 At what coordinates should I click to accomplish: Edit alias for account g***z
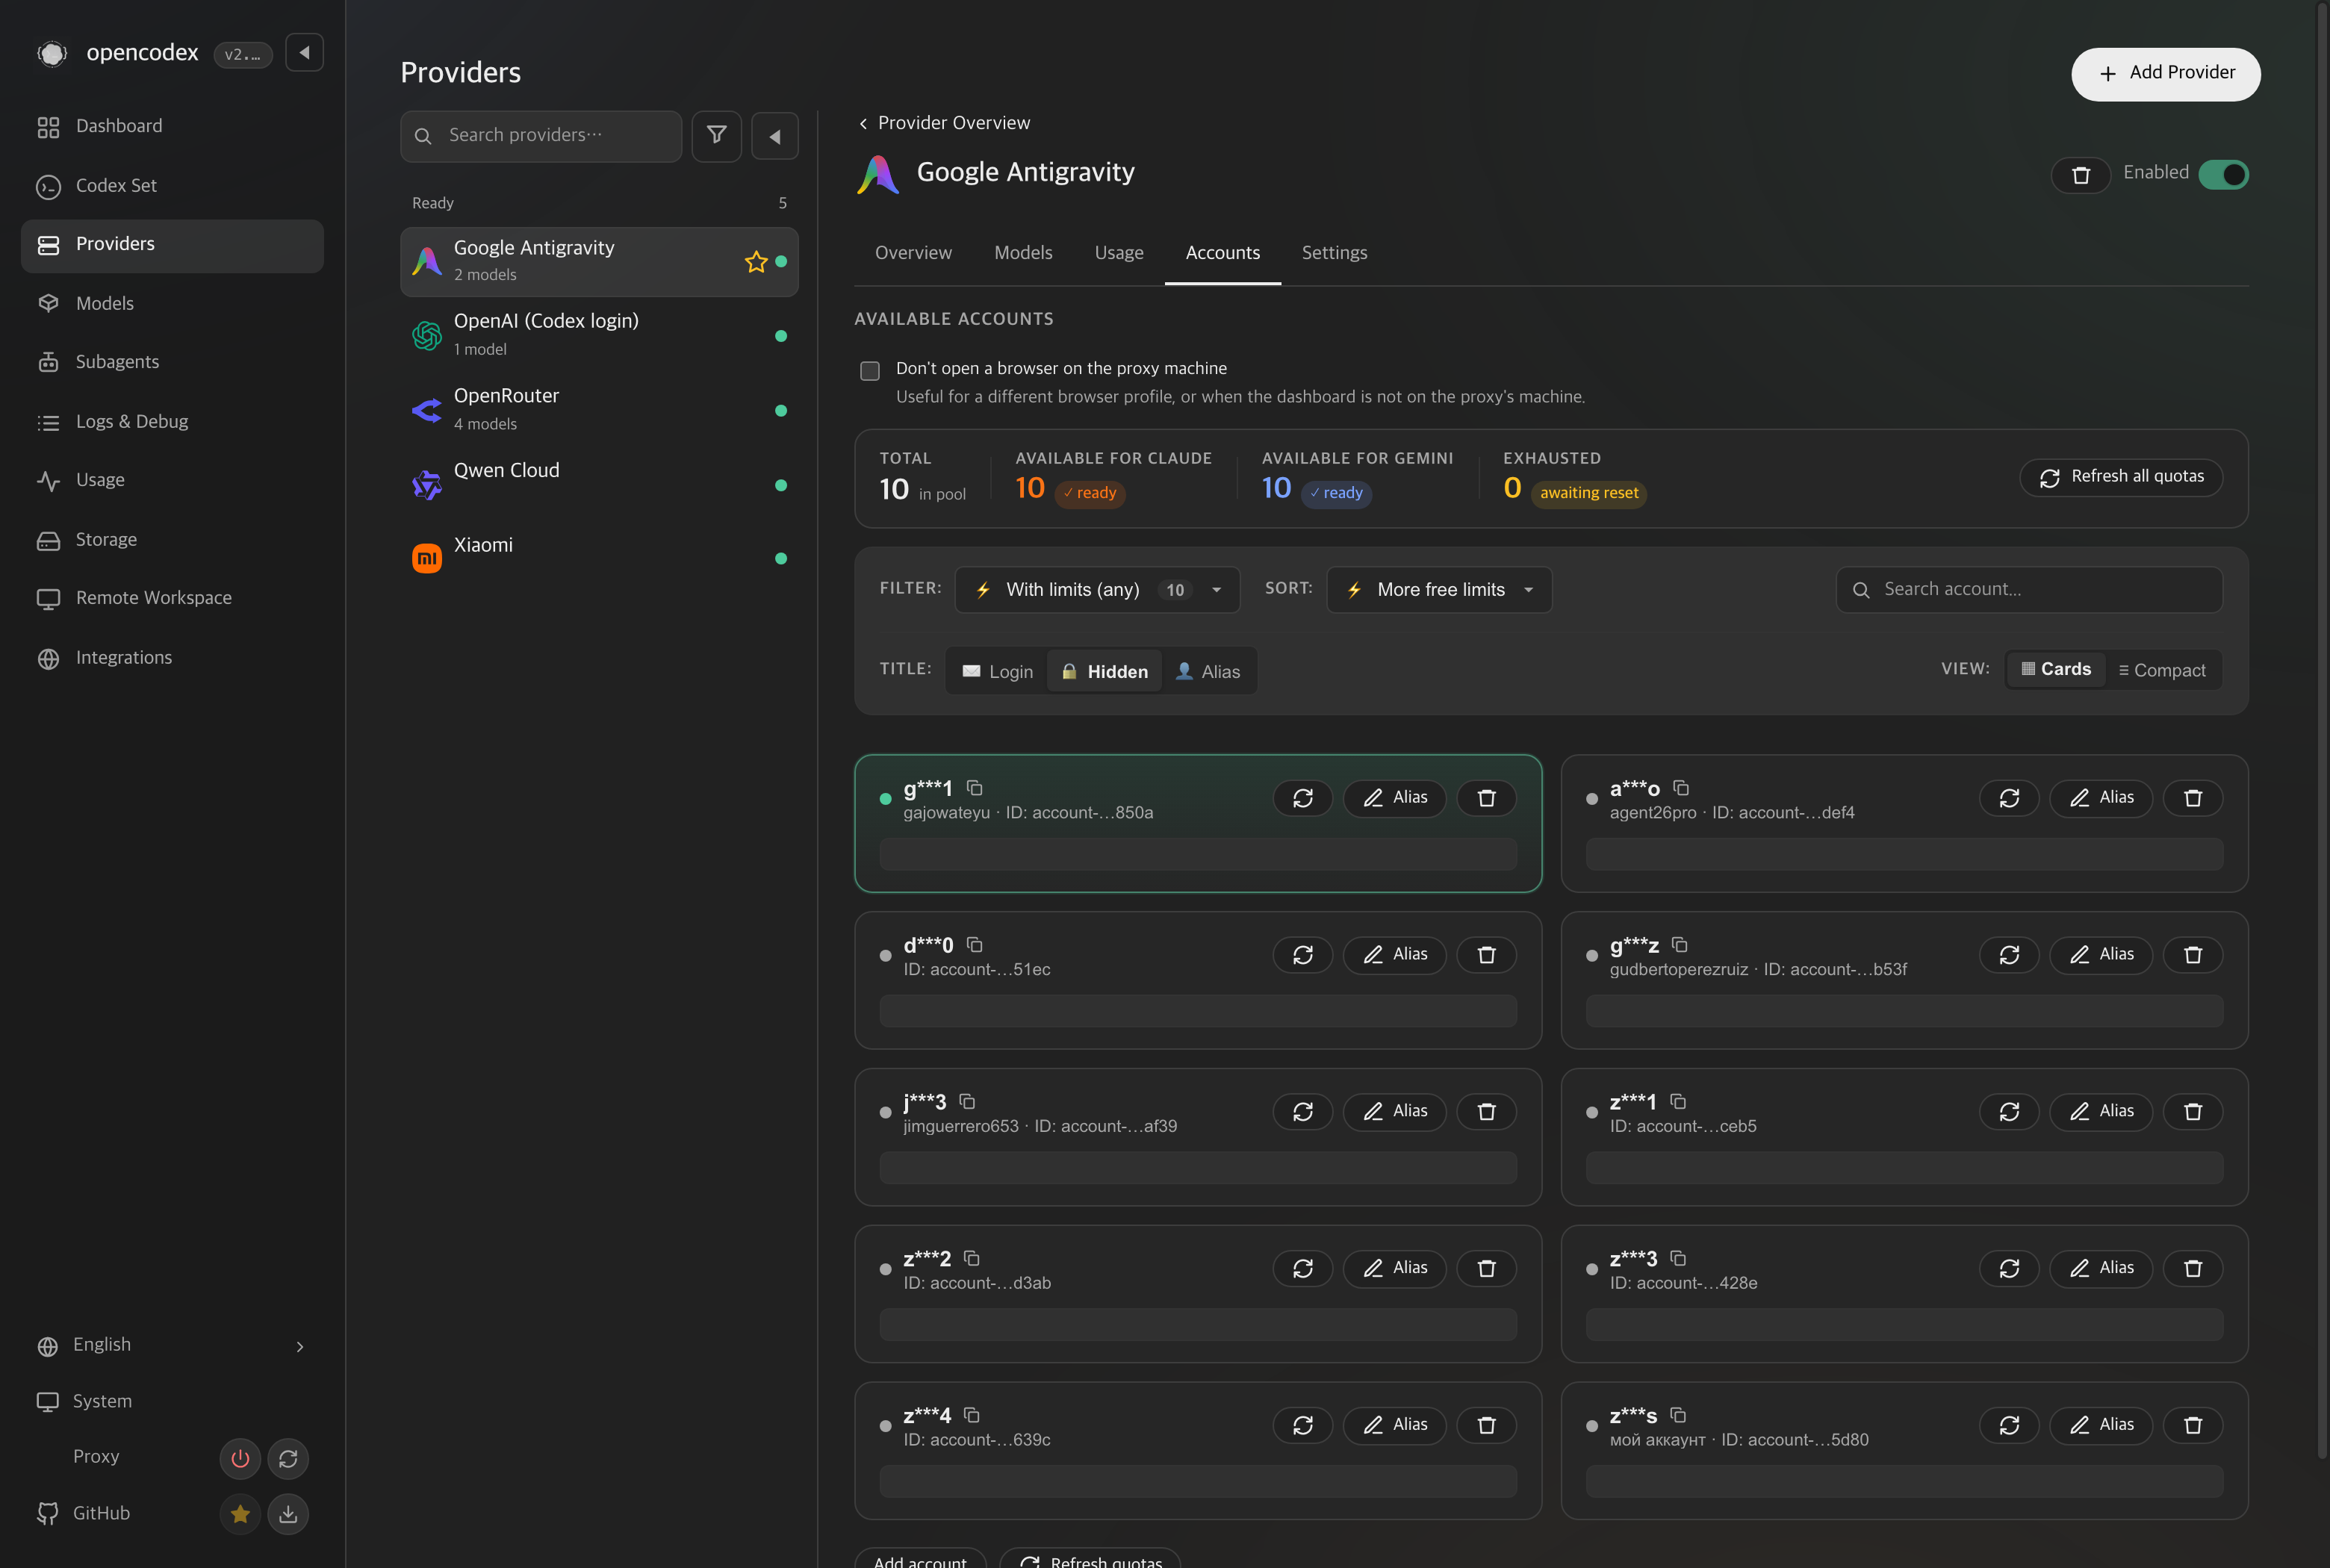(x=2101, y=955)
